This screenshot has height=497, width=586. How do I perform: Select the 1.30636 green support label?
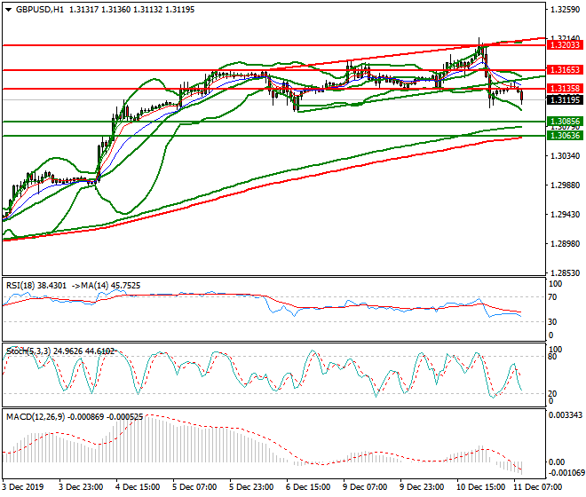pos(565,136)
